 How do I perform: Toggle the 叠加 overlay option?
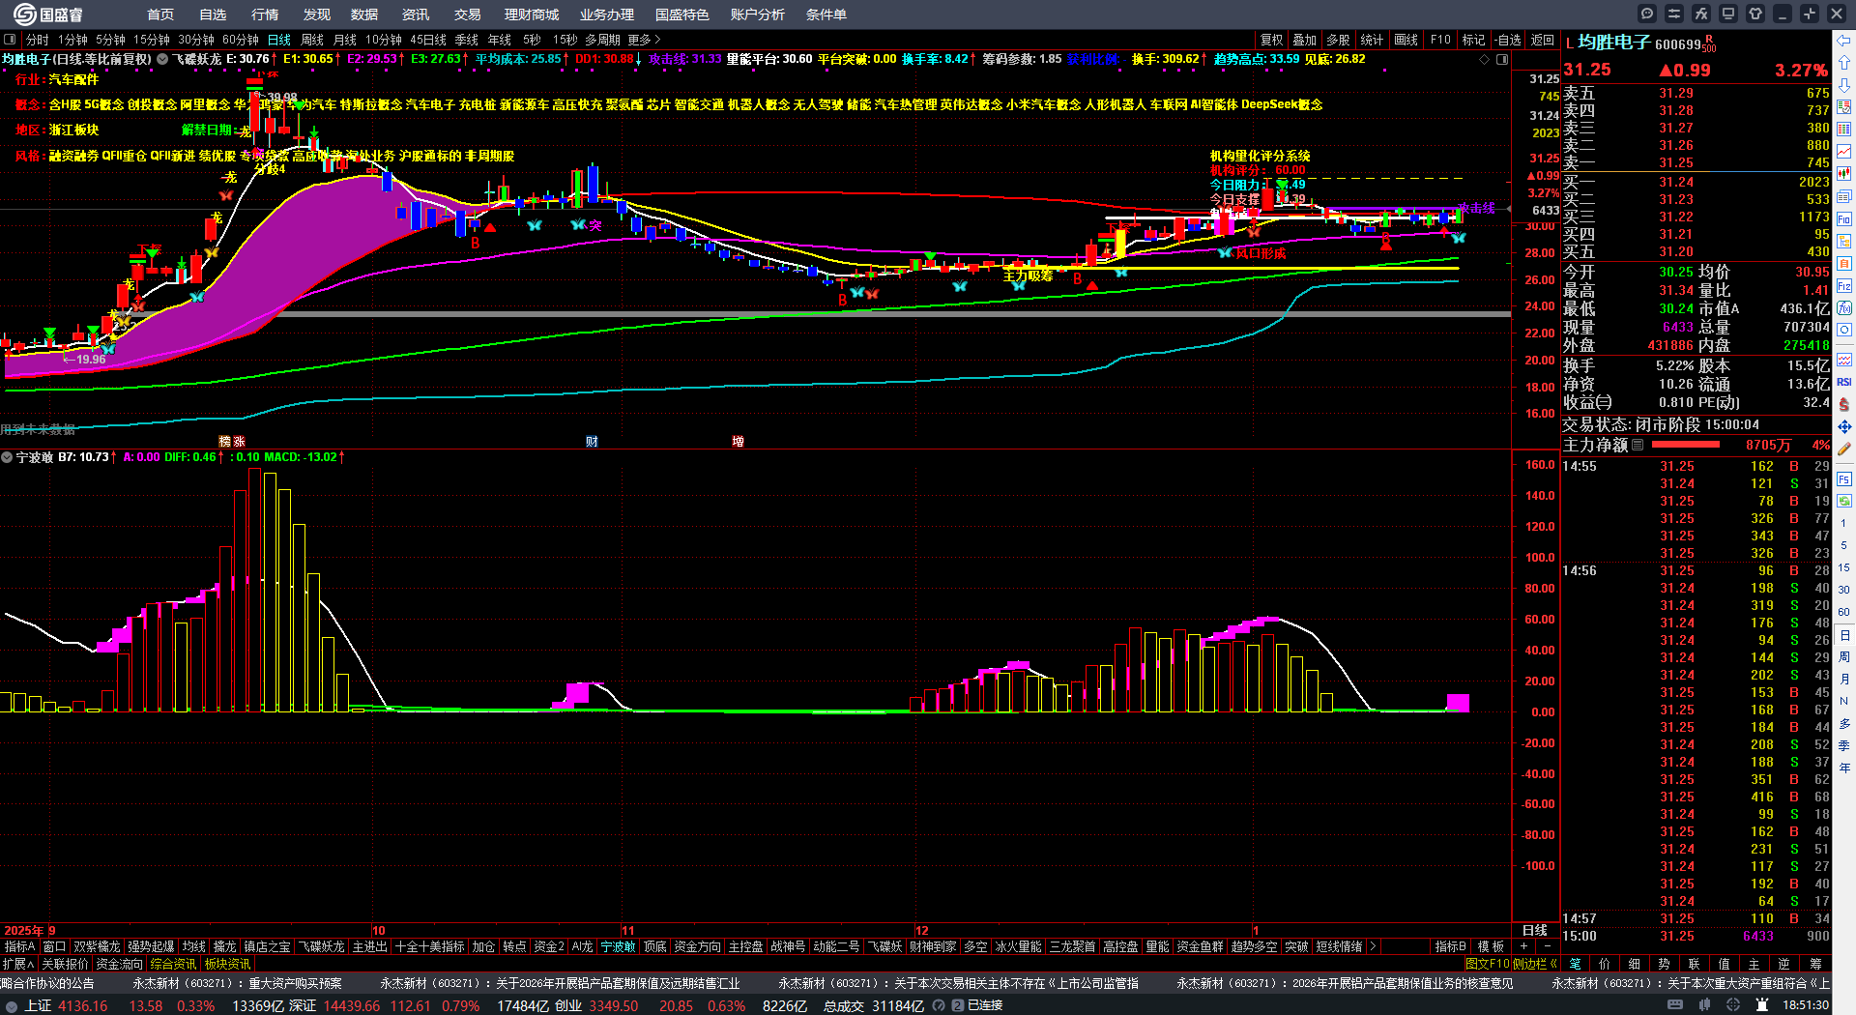[1305, 40]
